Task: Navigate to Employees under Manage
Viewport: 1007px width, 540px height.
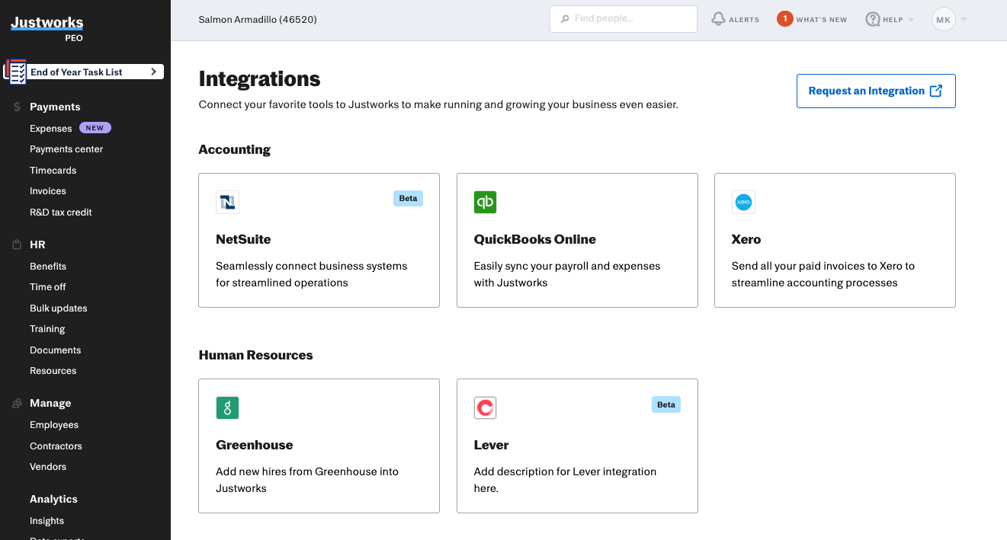Action: tap(54, 425)
